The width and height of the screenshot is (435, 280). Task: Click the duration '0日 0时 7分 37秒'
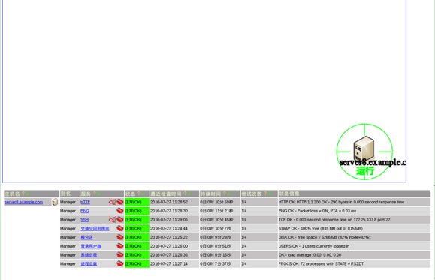click(216, 264)
